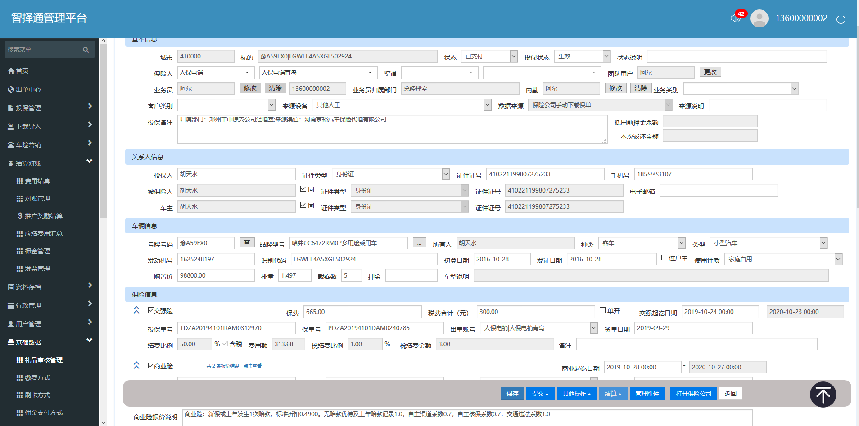Click the scroll-to-top arrow button
The height and width of the screenshot is (426, 859).
tap(823, 395)
